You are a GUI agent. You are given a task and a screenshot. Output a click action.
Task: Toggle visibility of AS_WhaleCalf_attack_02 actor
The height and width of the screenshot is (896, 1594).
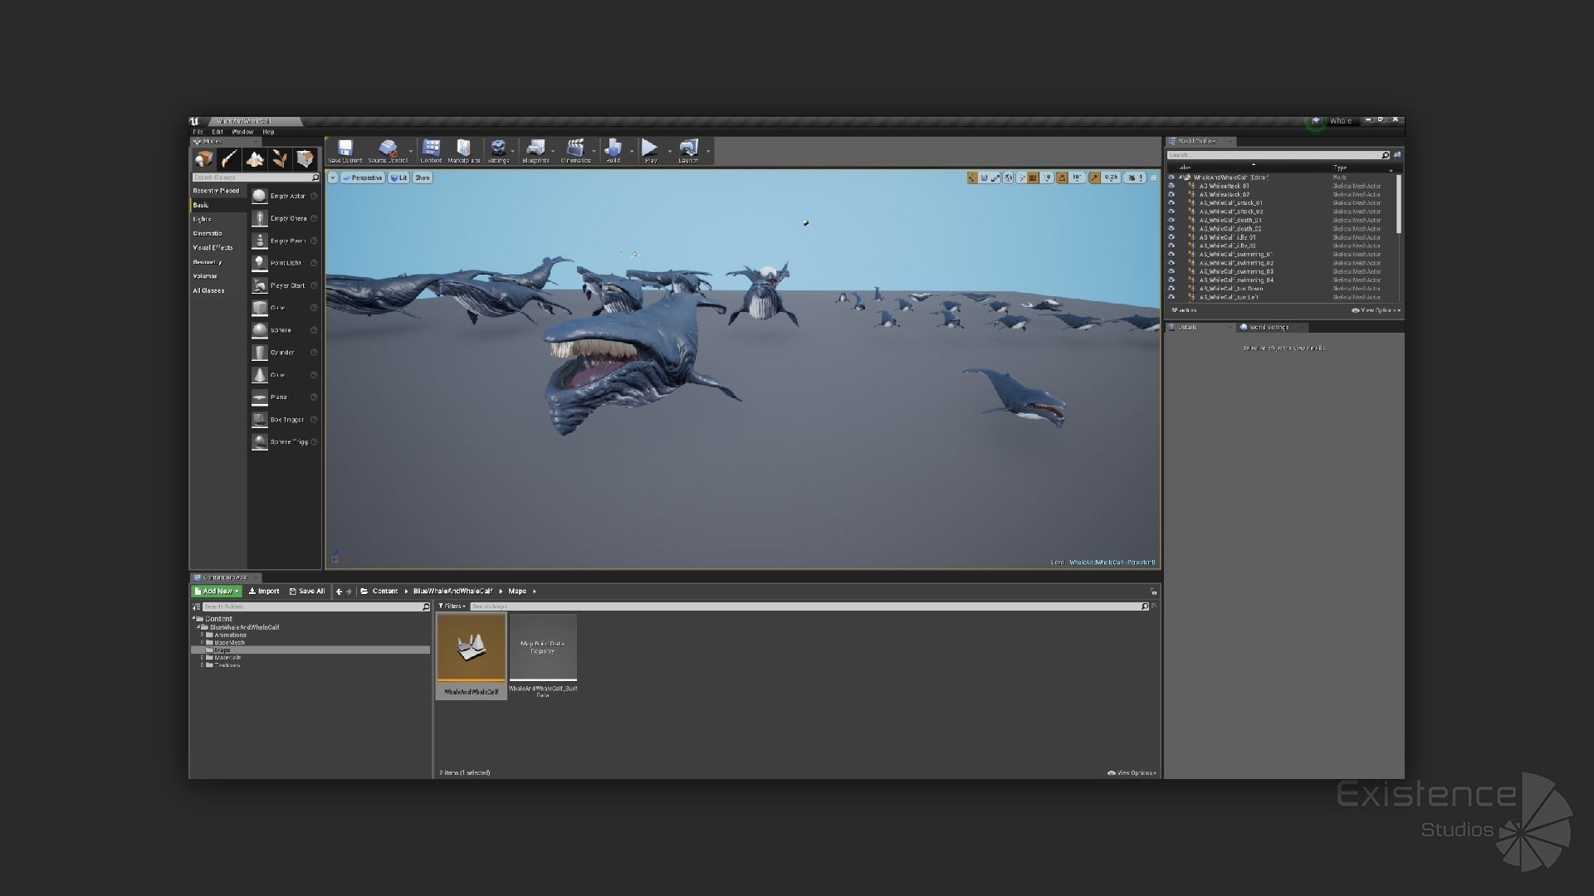[x=1171, y=212]
